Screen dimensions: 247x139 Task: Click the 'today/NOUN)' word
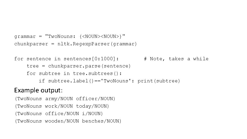pyautogui.click(x=93, y=106)
